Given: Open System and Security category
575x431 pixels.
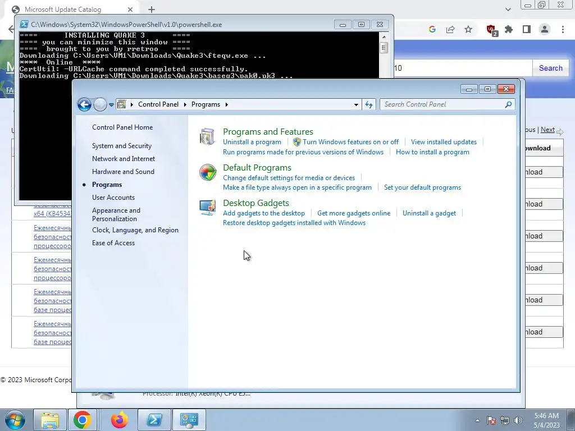Looking at the screenshot, I should 122,146.
